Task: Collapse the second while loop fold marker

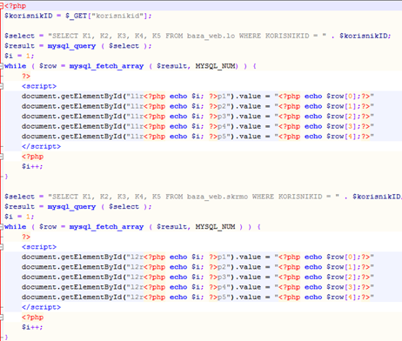Action: point(2,227)
